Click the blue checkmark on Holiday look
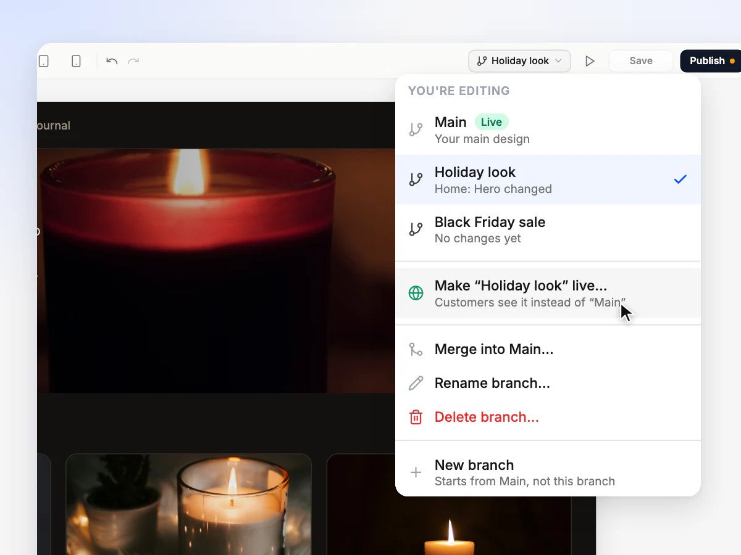741x555 pixels. click(x=680, y=179)
